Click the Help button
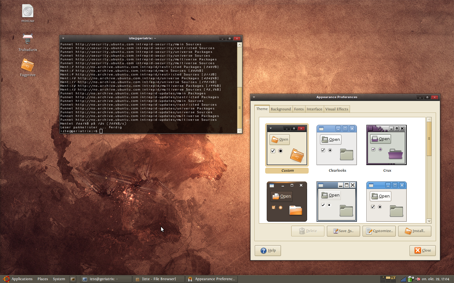The image size is (454, 283). pos(268,251)
